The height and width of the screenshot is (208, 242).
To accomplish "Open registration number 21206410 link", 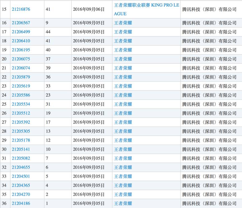I will point(21,41).
